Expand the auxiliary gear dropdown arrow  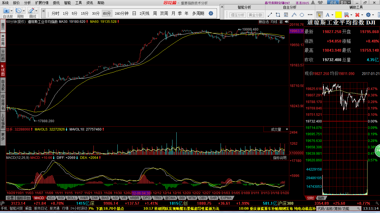coord(373,15)
